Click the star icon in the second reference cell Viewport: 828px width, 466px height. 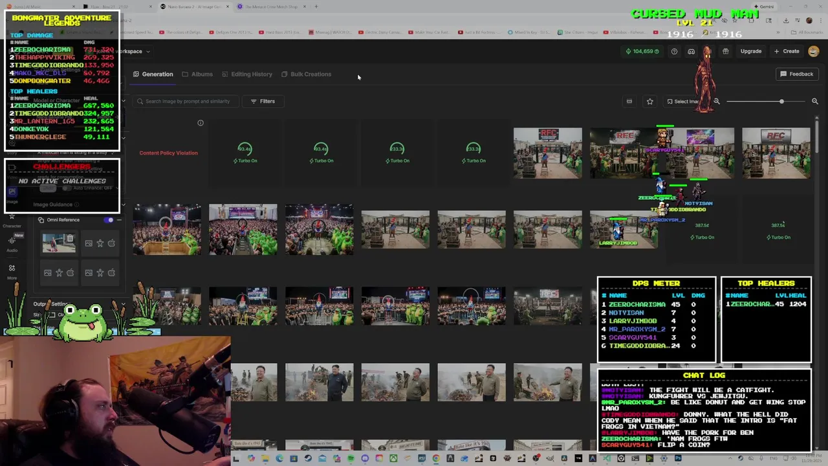(100, 243)
